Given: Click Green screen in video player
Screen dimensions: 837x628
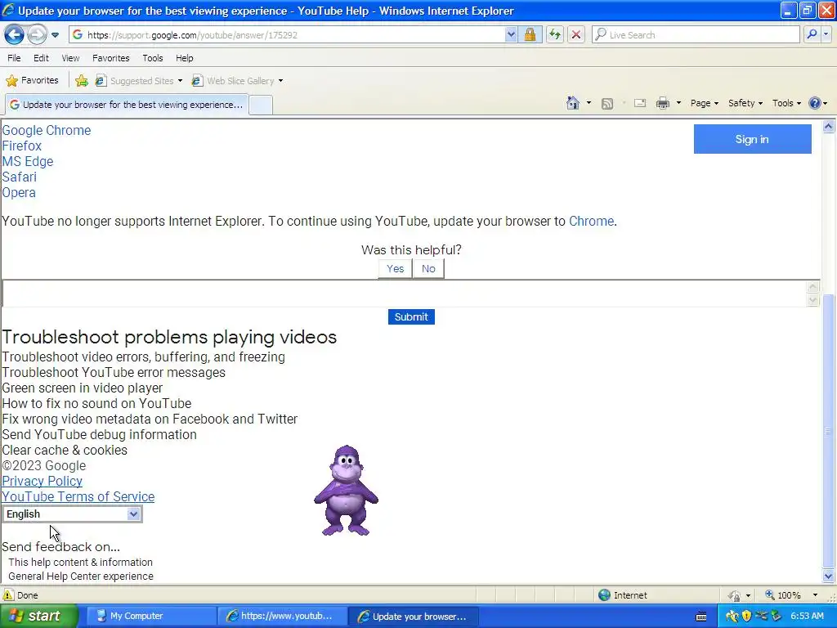Looking at the screenshot, I should (x=83, y=388).
